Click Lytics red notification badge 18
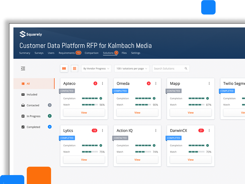The width and height of the screenshot is (245, 184). 94,131
